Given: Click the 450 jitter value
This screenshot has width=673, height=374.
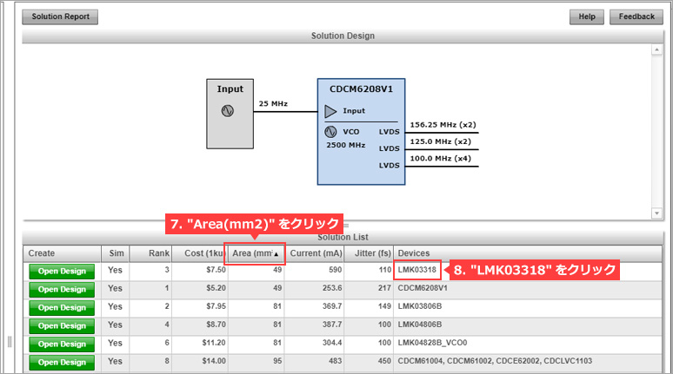Looking at the screenshot, I should click(384, 361).
